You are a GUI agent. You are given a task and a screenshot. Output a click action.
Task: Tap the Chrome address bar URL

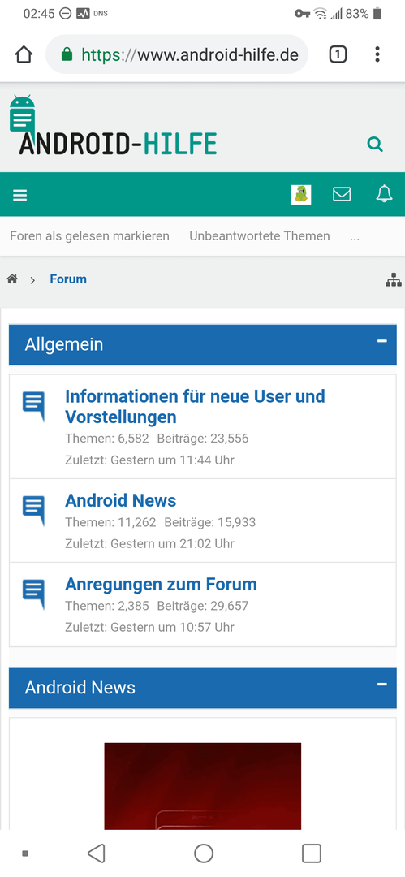coord(190,55)
